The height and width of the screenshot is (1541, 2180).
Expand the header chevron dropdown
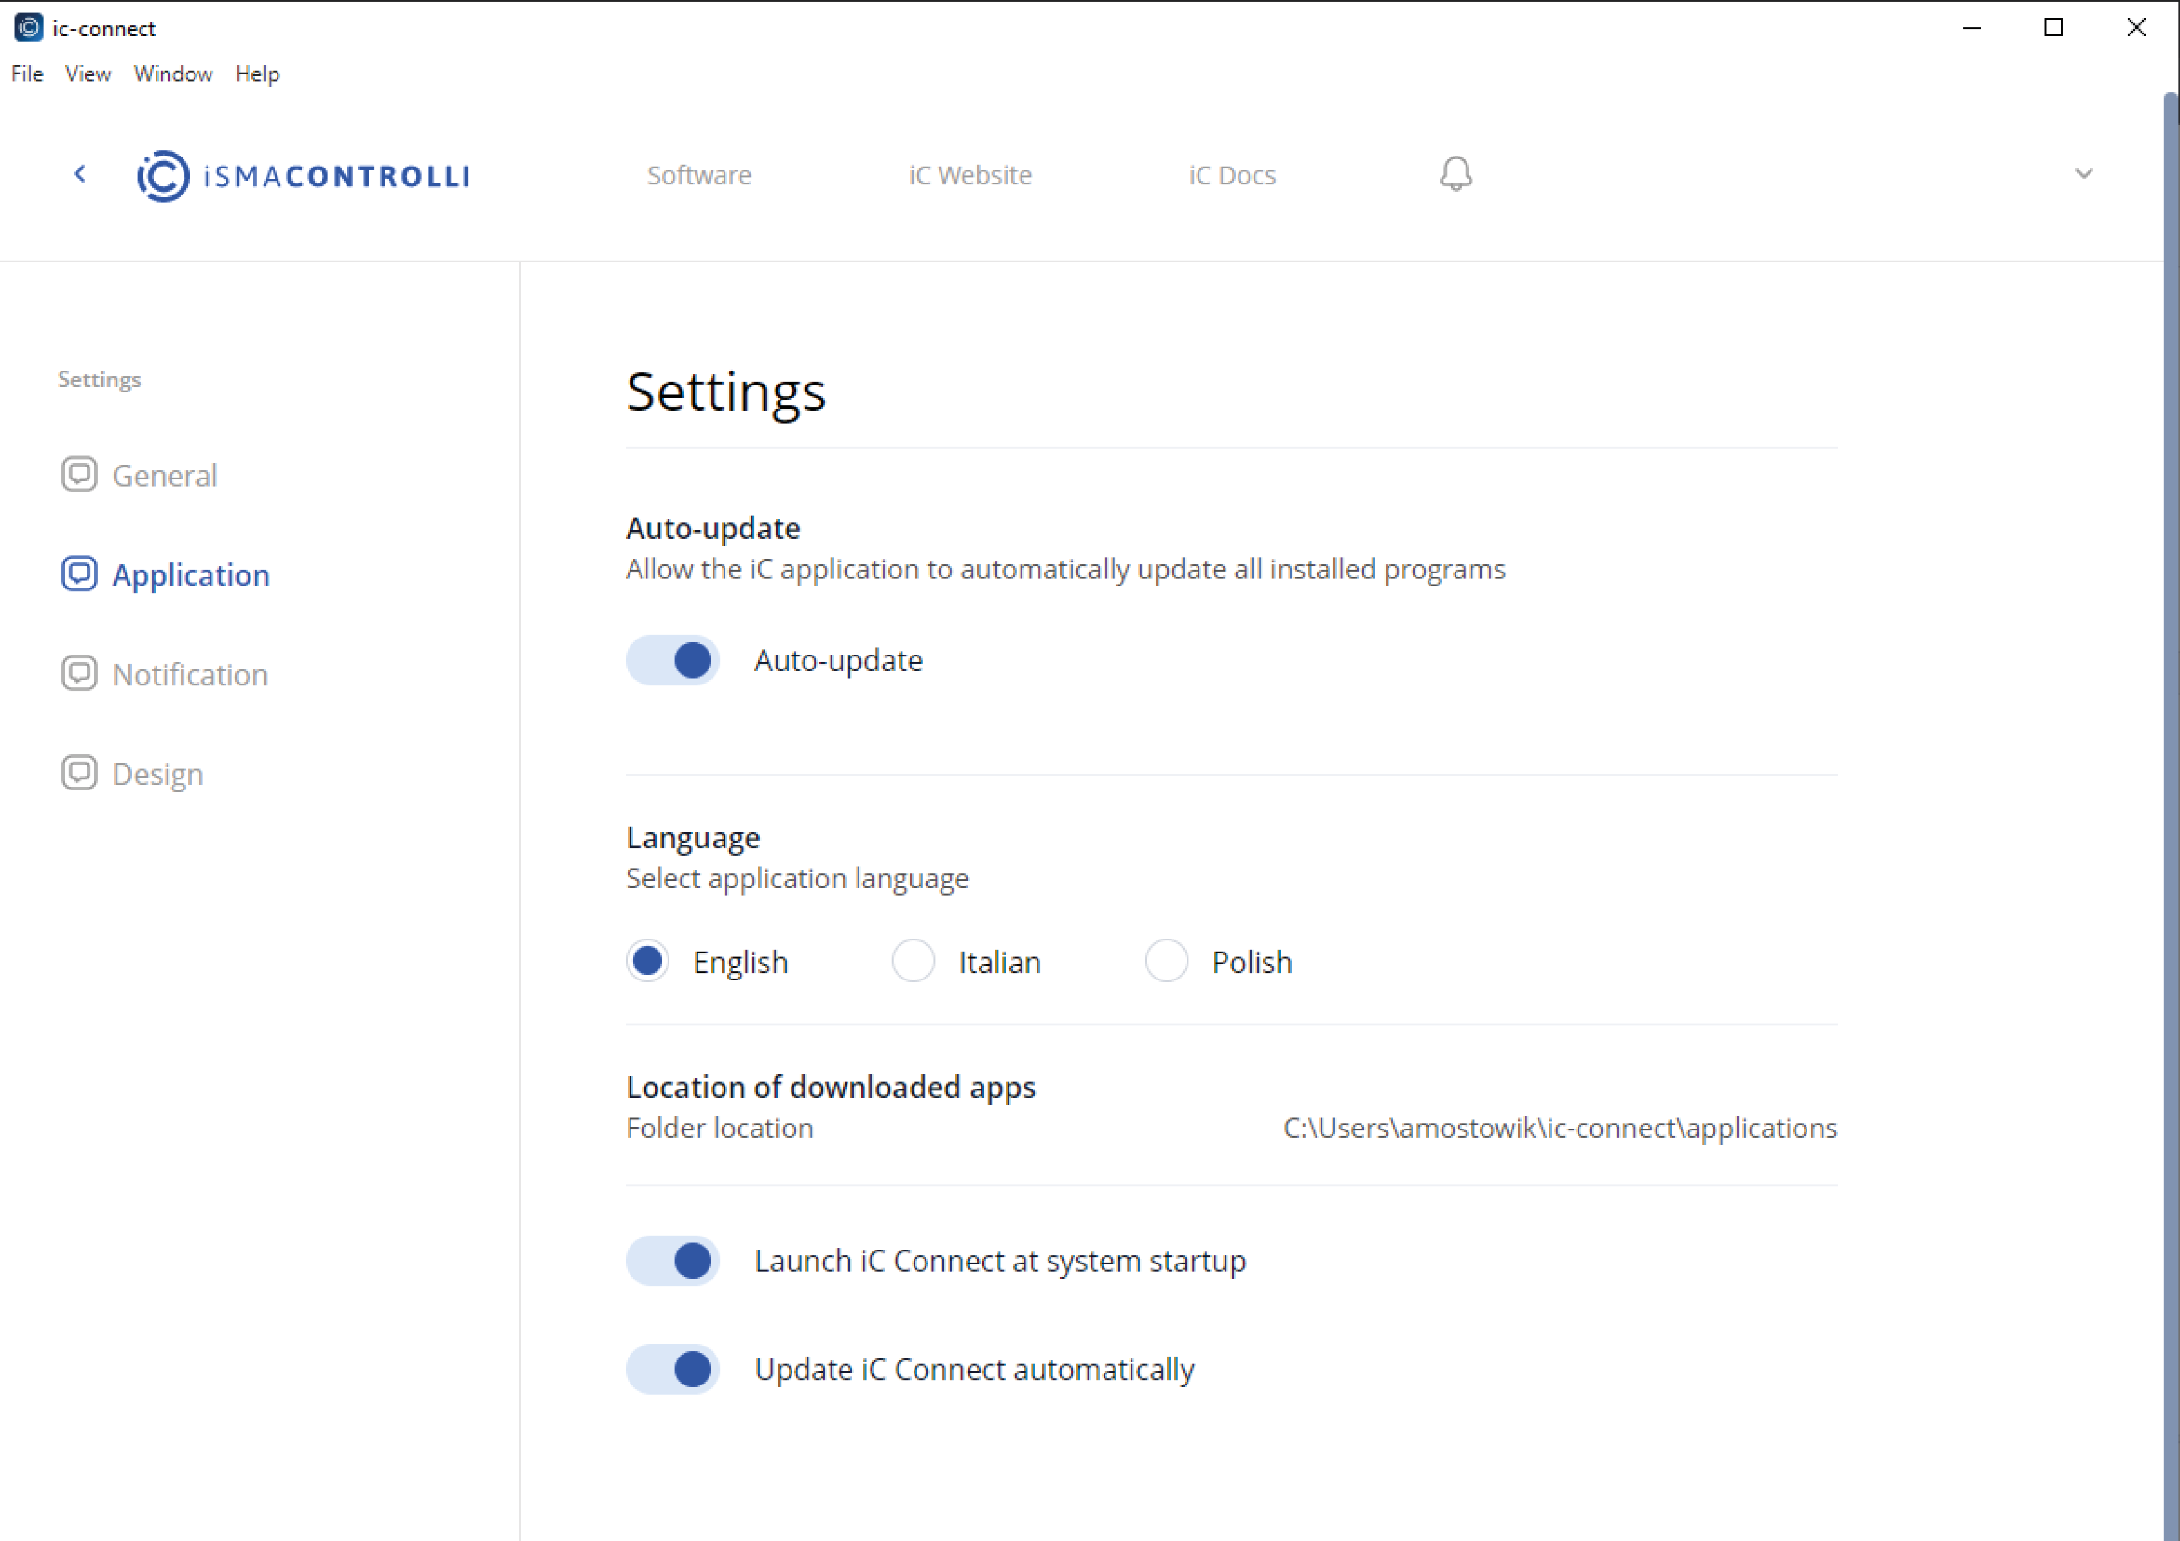tap(2083, 174)
